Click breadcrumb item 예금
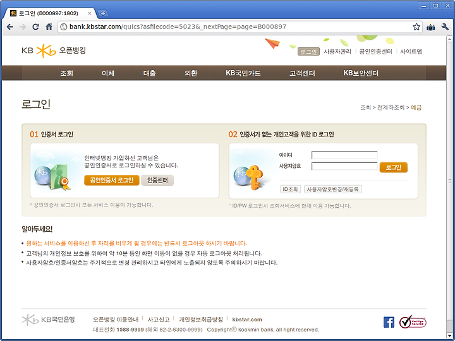The image size is (455, 341). pyautogui.click(x=416, y=107)
